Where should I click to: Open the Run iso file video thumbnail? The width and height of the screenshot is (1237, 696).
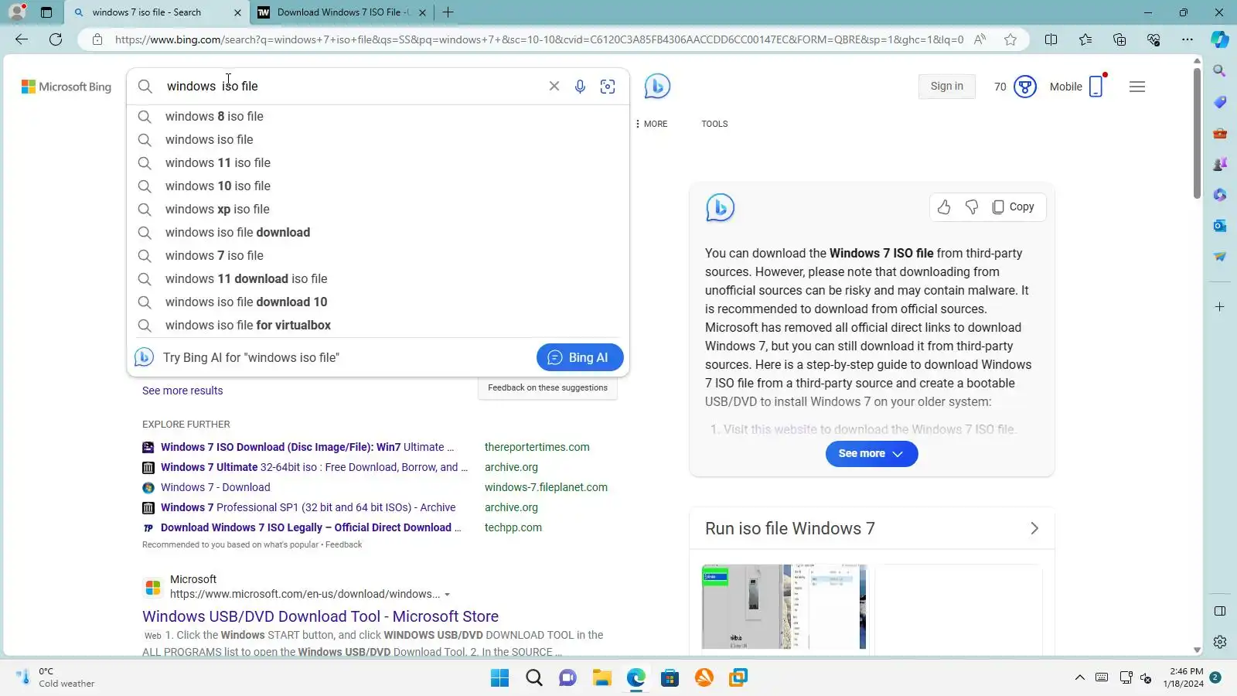pos(784,606)
